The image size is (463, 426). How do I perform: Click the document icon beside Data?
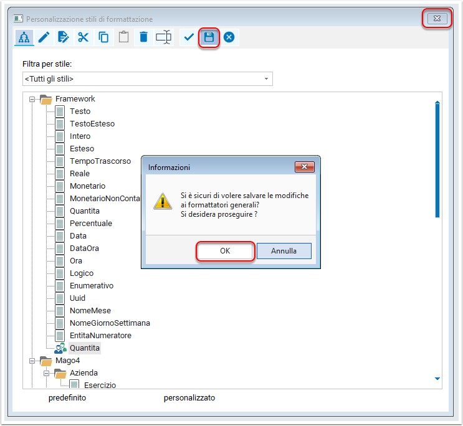tap(60, 236)
